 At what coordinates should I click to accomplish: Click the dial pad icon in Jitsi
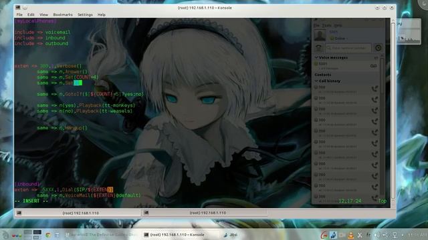(x=318, y=48)
